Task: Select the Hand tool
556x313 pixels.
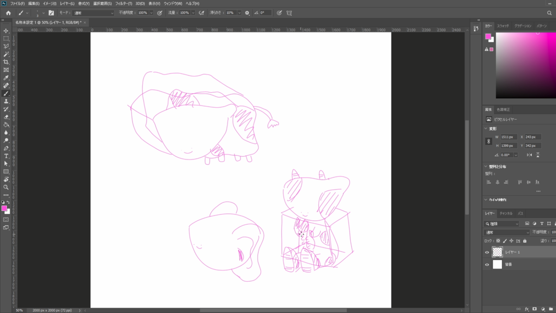Action: click(x=6, y=179)
